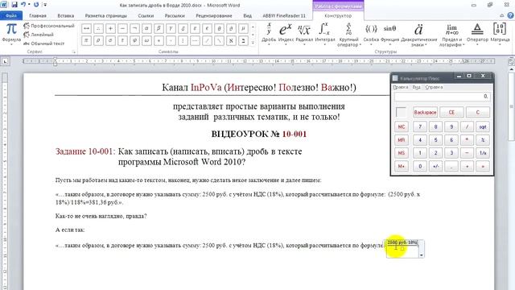Click the tab selector at ruler corner
The width and height of the screenshot is (515, 290).
click(x=5, y=61)
